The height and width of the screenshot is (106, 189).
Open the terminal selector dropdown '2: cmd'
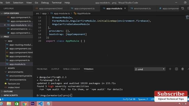click(x=150, y=69)
